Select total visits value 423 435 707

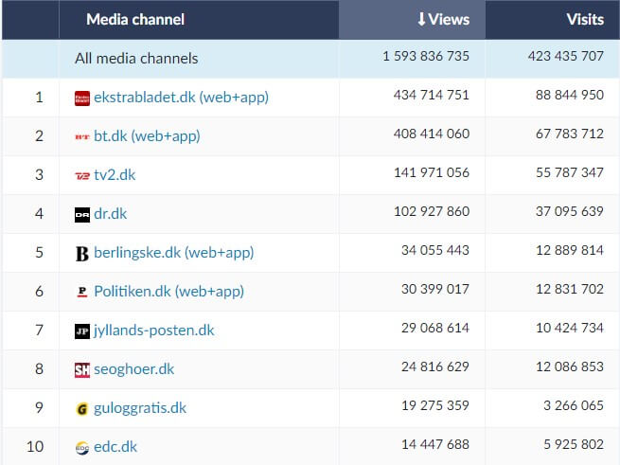[x=566, y=56]
